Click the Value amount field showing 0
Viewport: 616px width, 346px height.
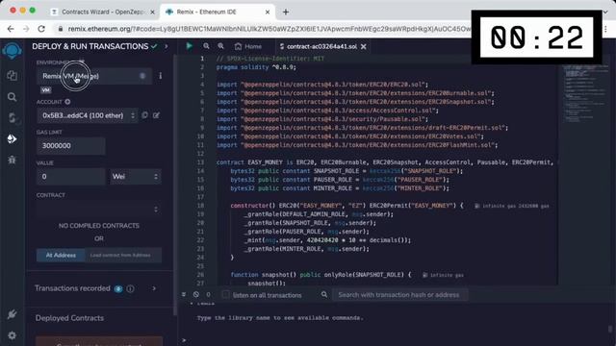click(70, 177)
